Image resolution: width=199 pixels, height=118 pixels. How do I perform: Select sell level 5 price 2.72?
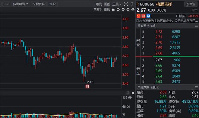pos(159,32)
